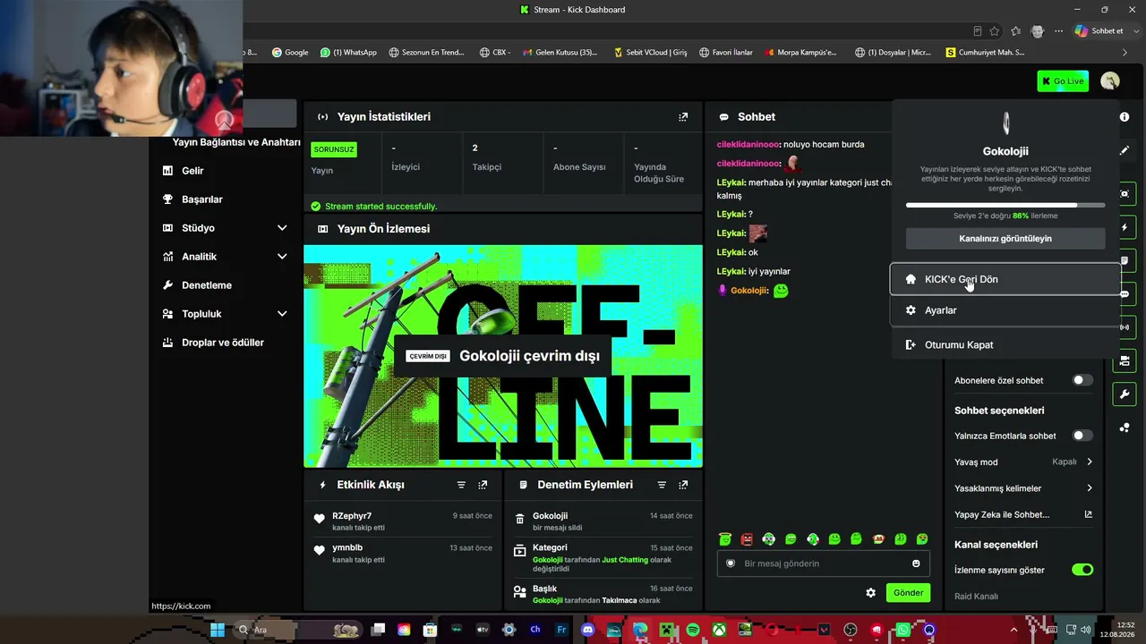Click ymnblb follow event row
This screenshot has height=644, width=1146.
click(x=403, y=553)
